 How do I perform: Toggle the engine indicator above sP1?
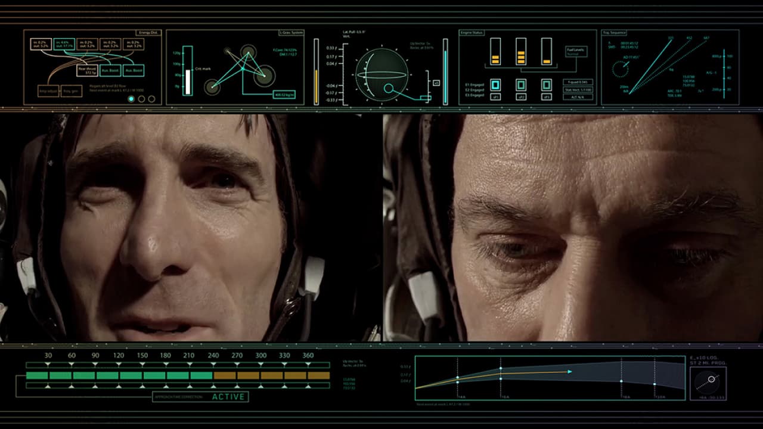click(495, 85)
